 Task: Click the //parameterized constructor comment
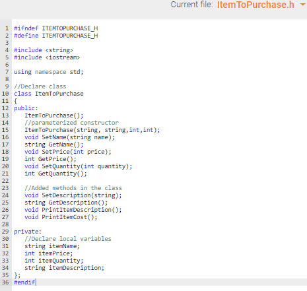coord(71,123)
